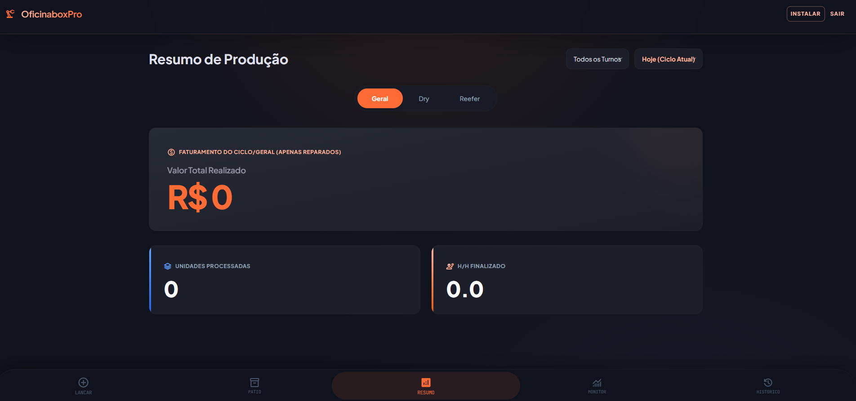Activate the Geral filter option
856x401 pixels.
coord(380,98)
